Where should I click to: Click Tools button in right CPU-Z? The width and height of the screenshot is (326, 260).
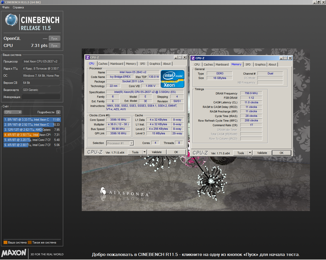(241, 153)
